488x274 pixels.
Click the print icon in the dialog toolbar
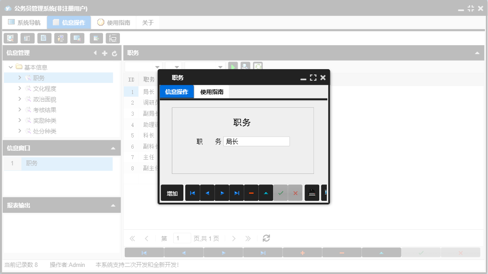pos(312,192)
